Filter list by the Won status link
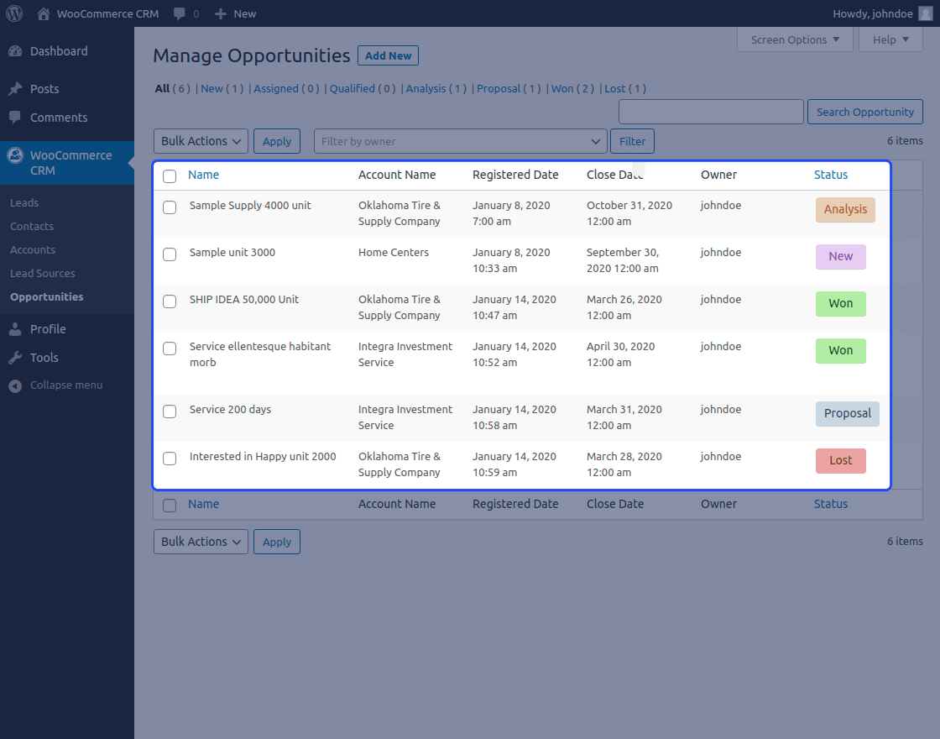This screenshot has height=739, width=940. 562,89
